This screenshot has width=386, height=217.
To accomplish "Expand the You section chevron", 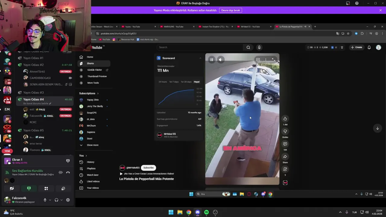I will 86,156.
